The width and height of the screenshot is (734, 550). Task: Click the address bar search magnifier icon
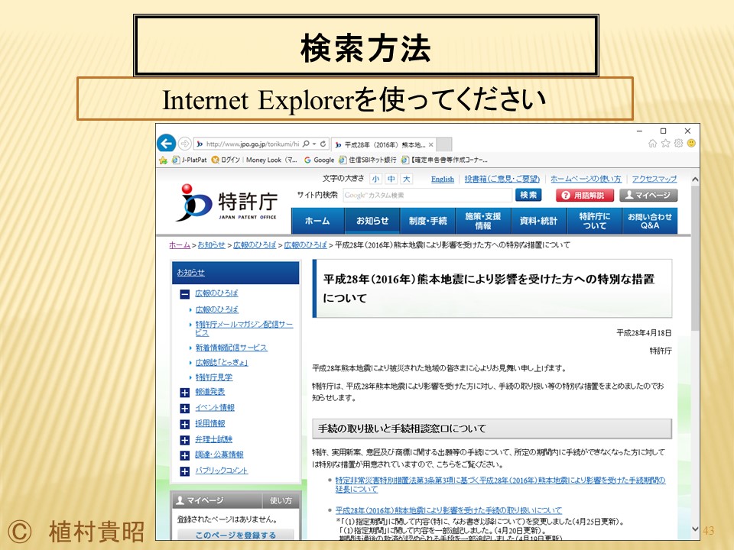pos(306,144)
